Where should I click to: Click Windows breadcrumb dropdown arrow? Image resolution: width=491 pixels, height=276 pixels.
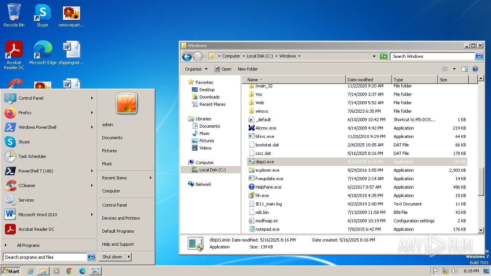pyautogui.click(x=299, y=56)
